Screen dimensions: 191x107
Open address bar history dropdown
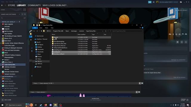(x=103, y=31)
